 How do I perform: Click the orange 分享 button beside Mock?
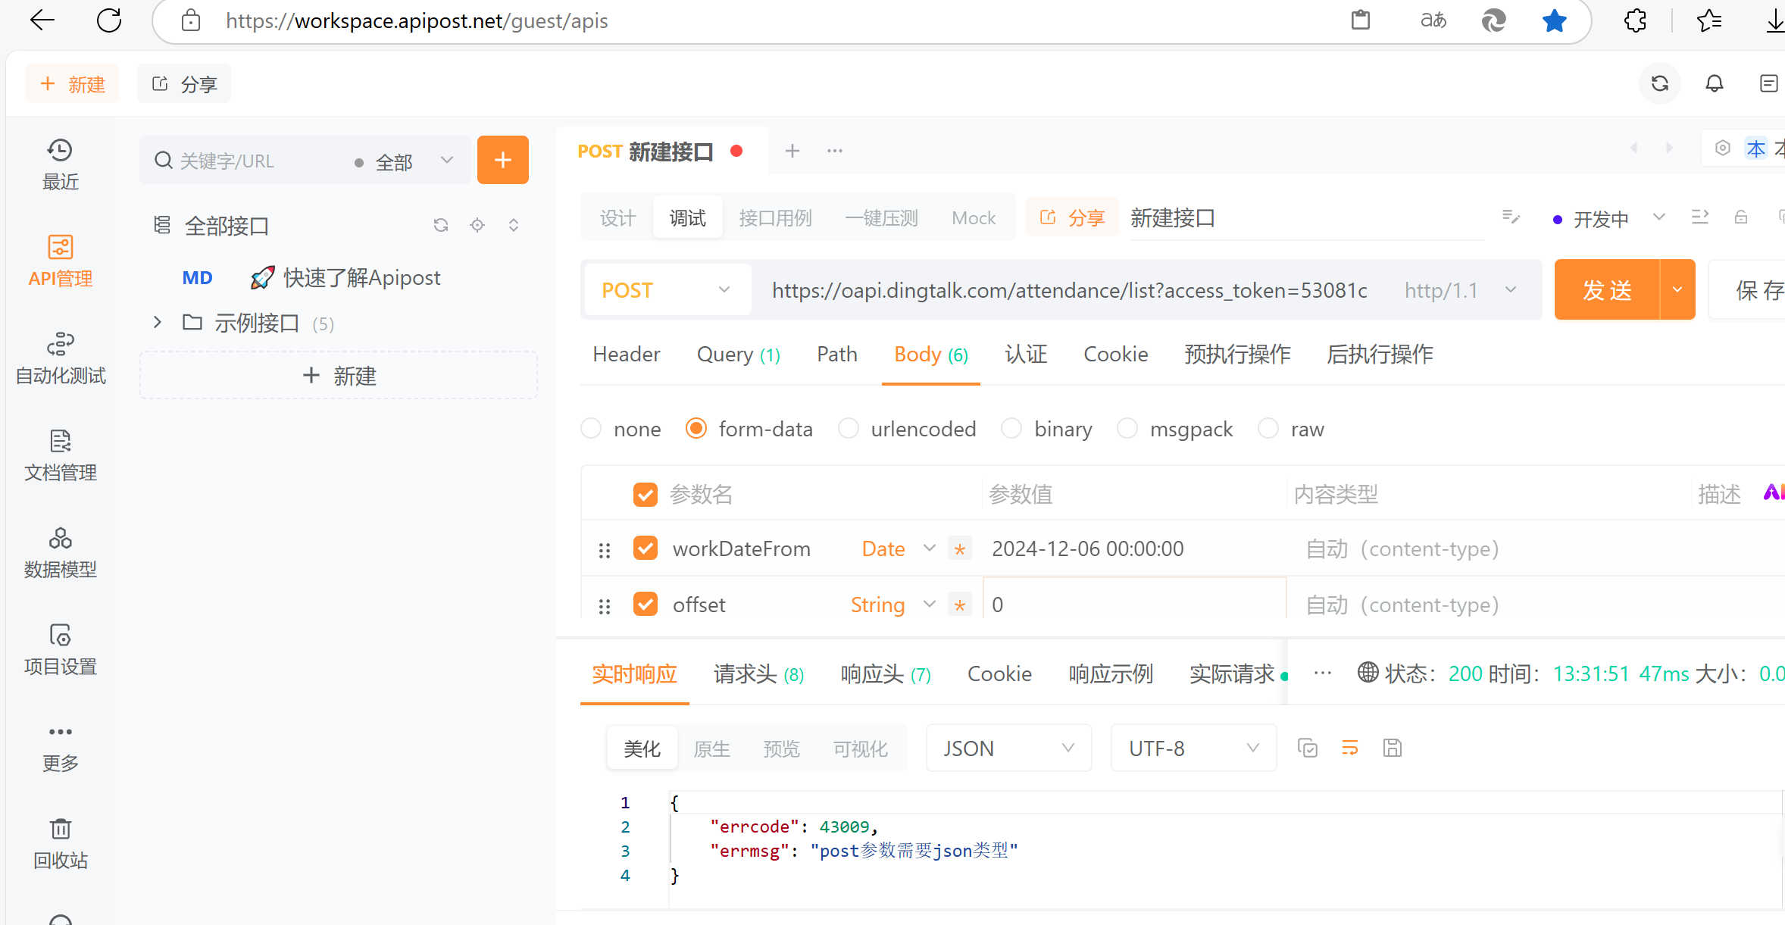1072,218
